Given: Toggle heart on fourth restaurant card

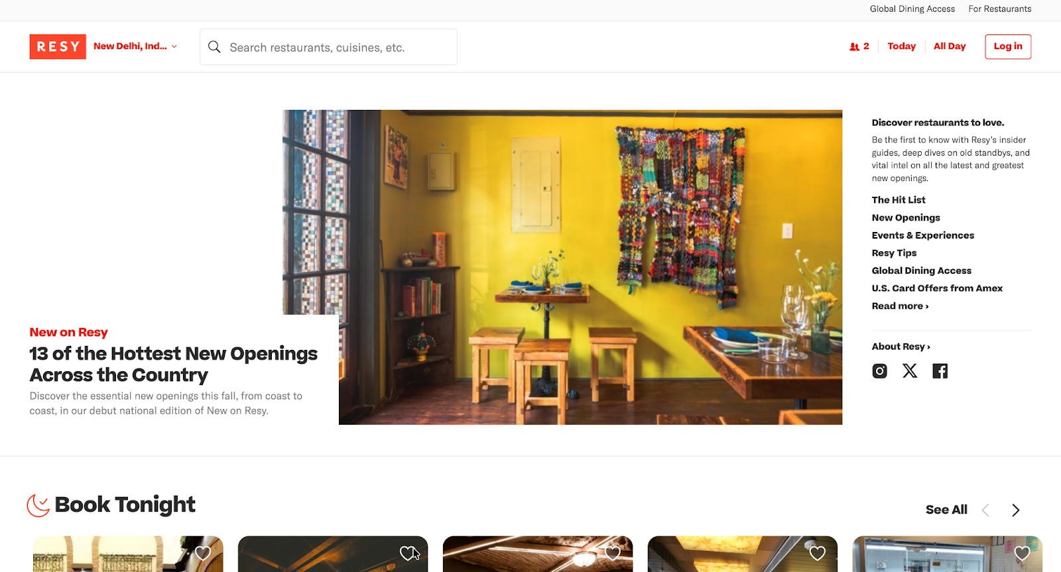Looking at the screenshot, I should [x=818, y=553].
